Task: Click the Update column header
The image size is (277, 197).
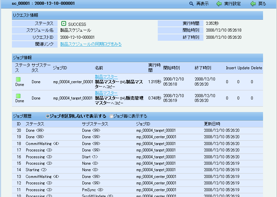Action: [x=243, y=68]
